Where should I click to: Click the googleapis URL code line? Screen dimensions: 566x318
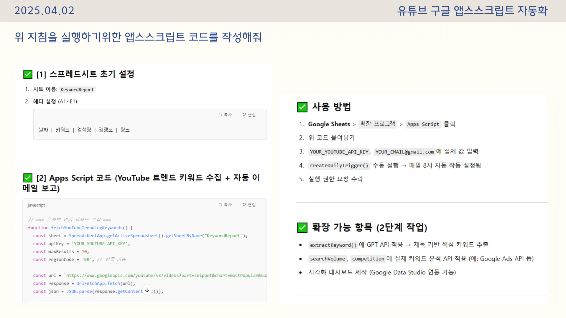click(150, 275)
